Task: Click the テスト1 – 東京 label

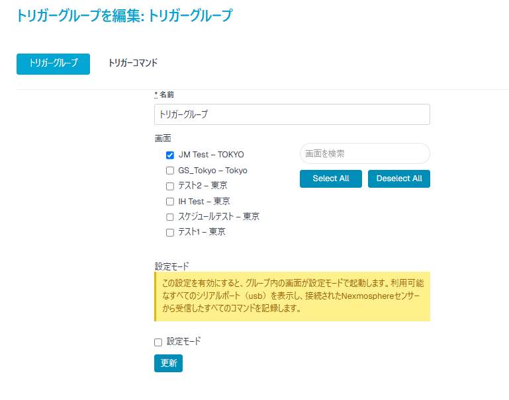Action: tap(202, 232)
